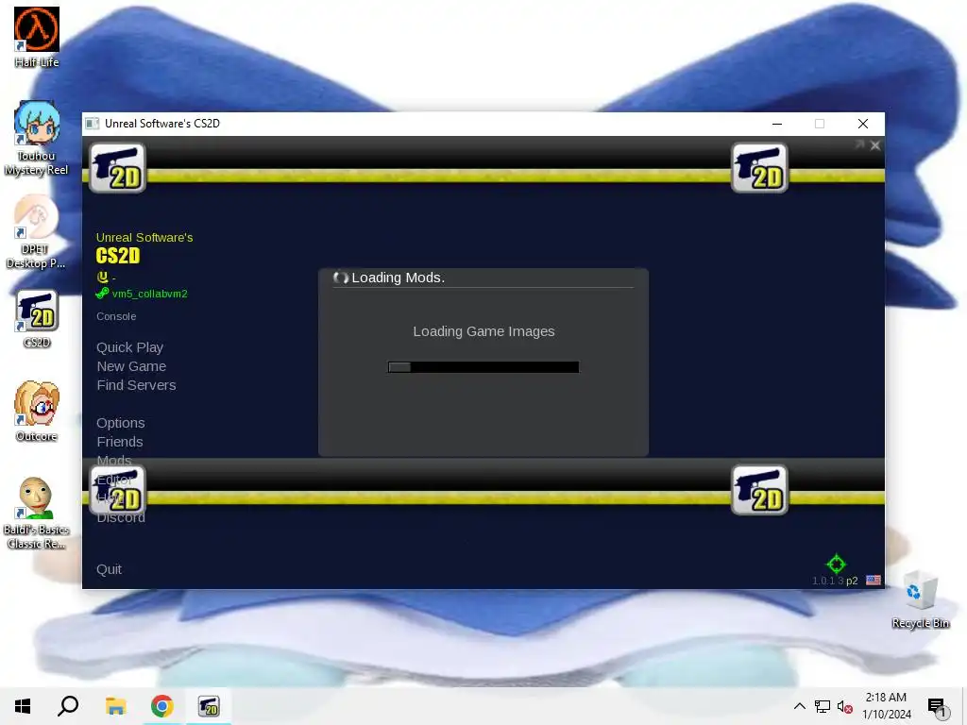Open the Discord link
967x725 pixels.
[x=121, y=518]
